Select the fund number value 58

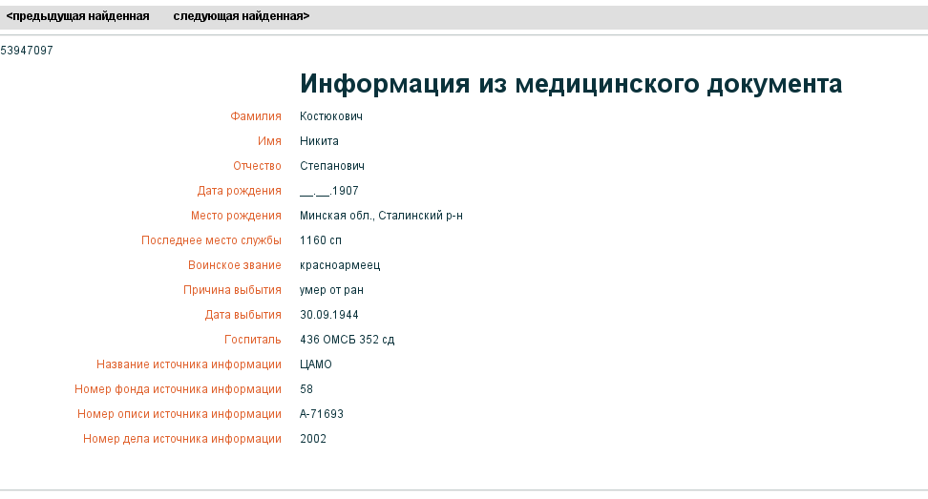click(x=306, y=389)
